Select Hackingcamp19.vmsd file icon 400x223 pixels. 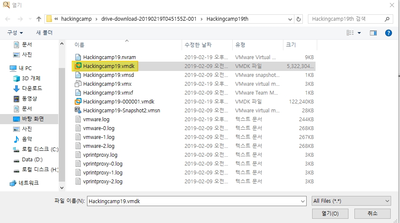[x=78, y=75]
